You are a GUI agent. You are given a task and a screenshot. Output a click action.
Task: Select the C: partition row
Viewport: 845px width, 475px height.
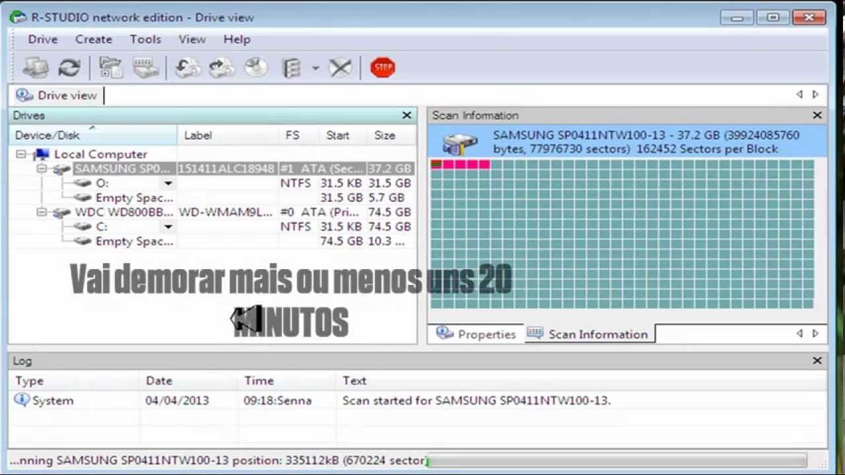(x=102, y=227)
